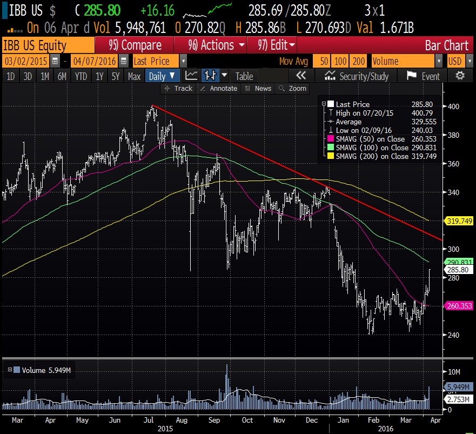This screenshot has height=434, width=476.
Task: Click the magenta SMAVG (50) swatch
Action: pyautogui.click(x=331, y=139)
